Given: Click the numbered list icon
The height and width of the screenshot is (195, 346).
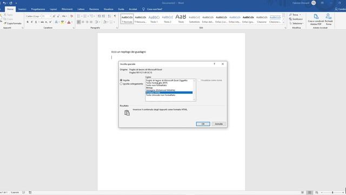Looking at the screenshot, I should pyautogui.click(x=85, y=16).
